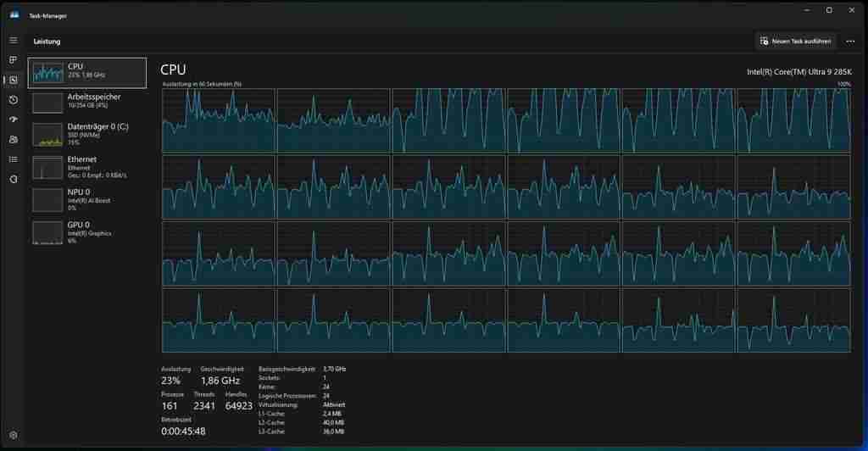Click the 1,86 GHz speed value
The height and width of the screenshot is (451, 868).
pos(220,381)
